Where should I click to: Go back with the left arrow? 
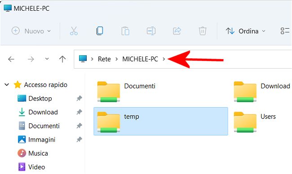click(11, 59)
